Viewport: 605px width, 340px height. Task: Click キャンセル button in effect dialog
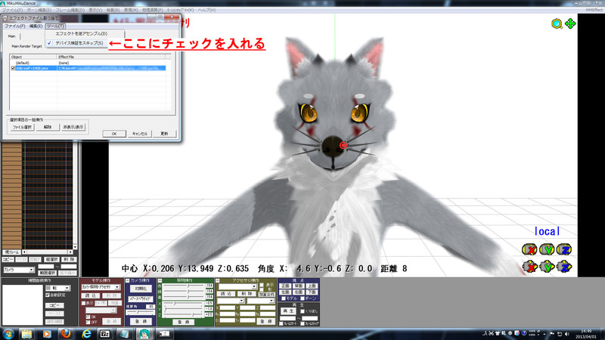tap(139, 134)
